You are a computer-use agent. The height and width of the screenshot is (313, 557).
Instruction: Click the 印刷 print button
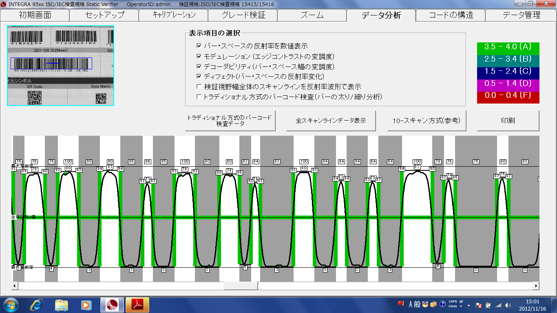click(508, 121)
